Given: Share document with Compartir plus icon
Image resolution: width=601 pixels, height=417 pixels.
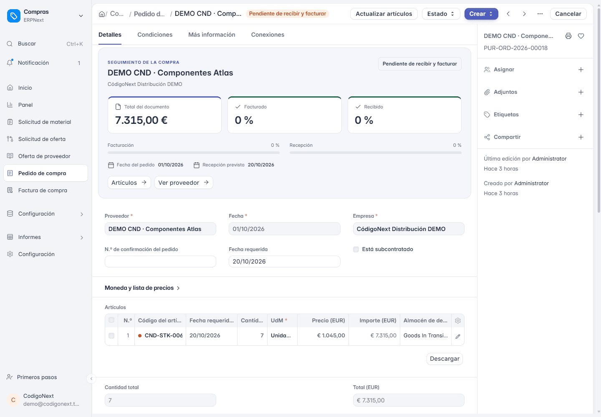Looking at the screenshot, I should (581, 137).
